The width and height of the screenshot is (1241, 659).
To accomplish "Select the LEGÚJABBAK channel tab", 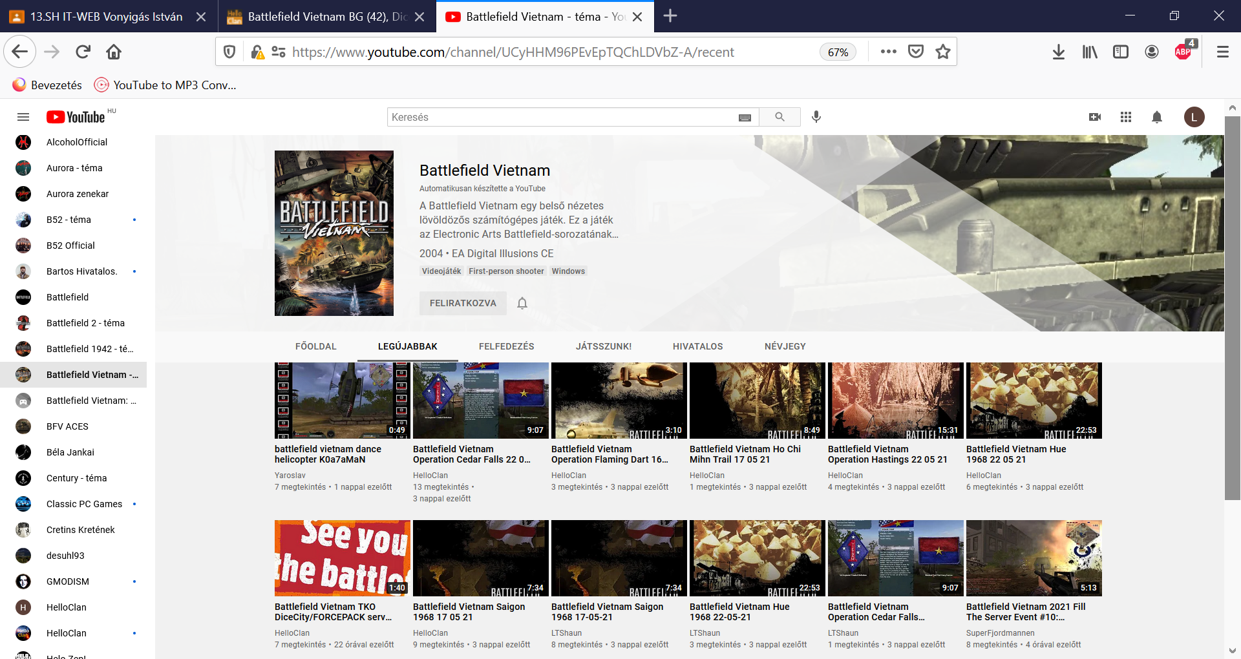I will coord(408,346).
